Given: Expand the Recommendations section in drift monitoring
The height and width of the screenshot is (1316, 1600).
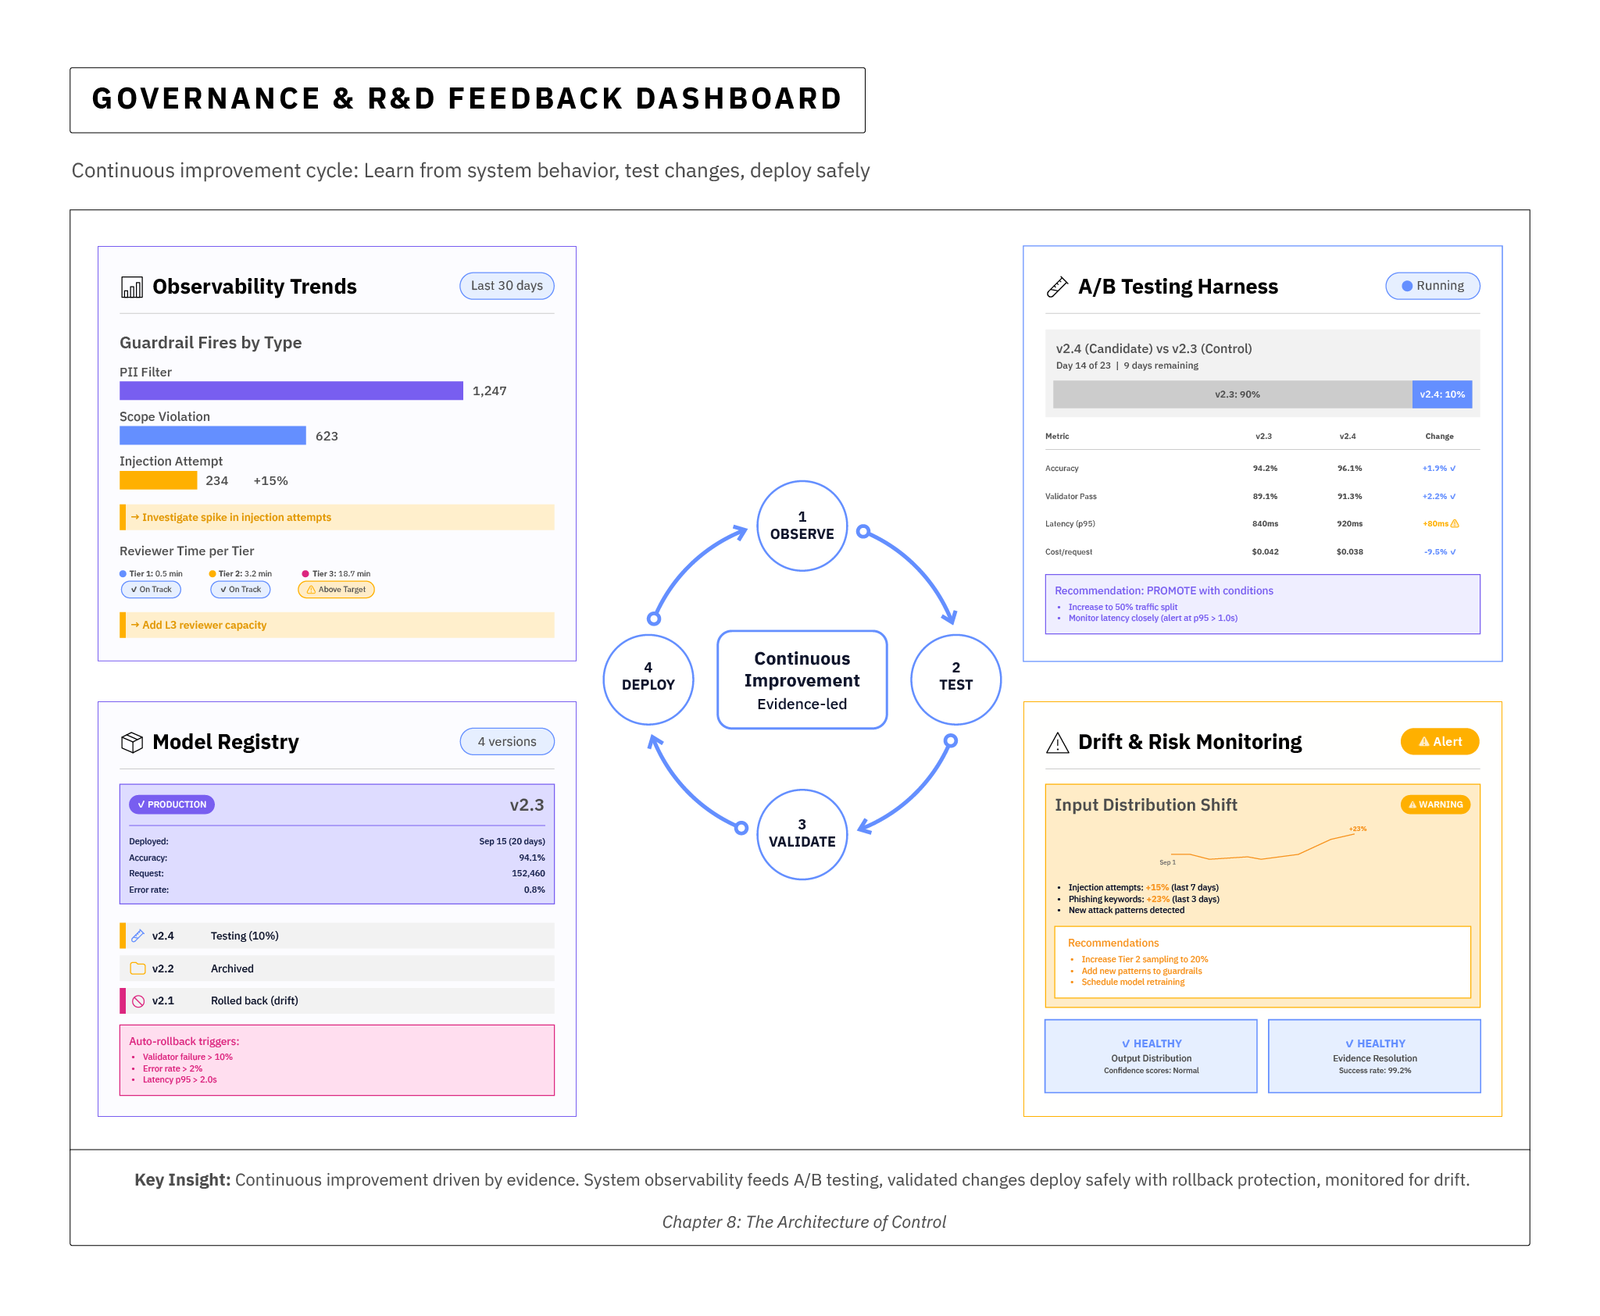Looking at the screenshot, I should point(1112,943).
